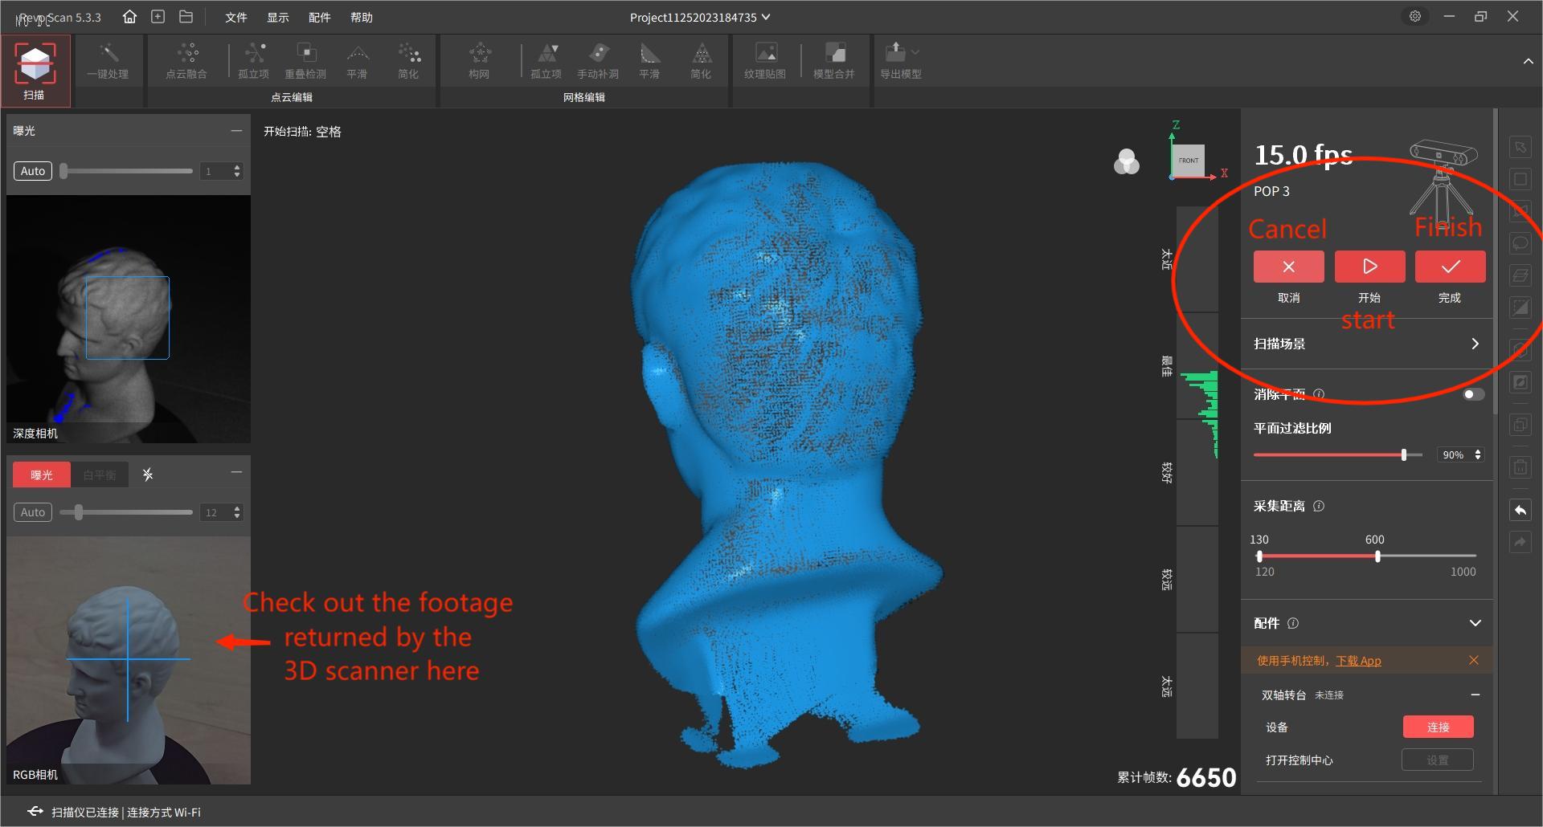Image resolution: width=1543 pixels, height=827 pixels.
Task: Collapse the 双轴转台 section
Action: [x=1475, y=695]
